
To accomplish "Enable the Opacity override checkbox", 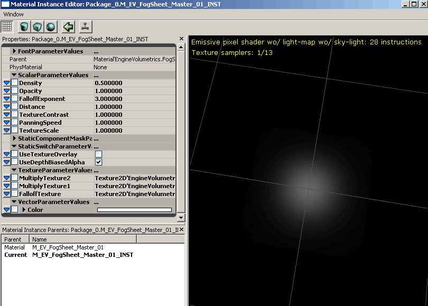I will 15,90.
